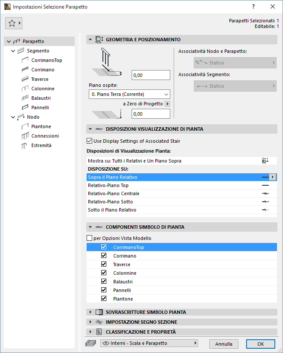Click line symbol for Relativo-Piano Top
This screenshot has width=283, height=353.
point(265,185)
